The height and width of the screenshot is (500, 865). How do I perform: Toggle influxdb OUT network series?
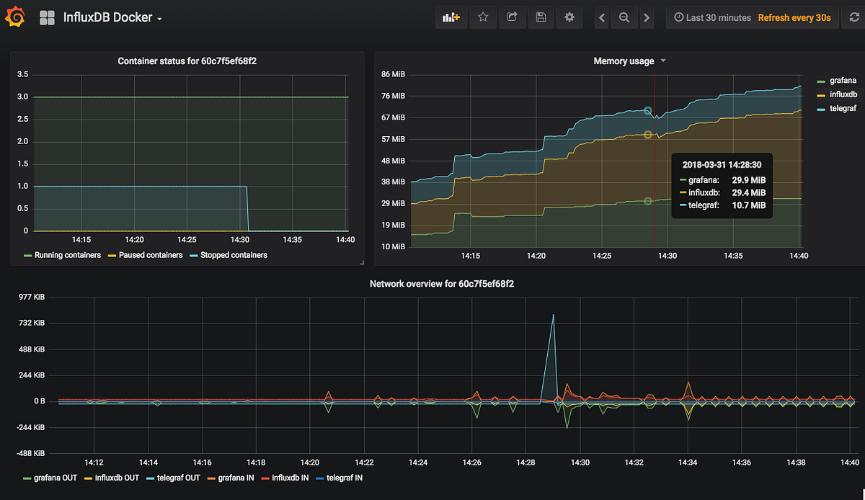[117, 478]
